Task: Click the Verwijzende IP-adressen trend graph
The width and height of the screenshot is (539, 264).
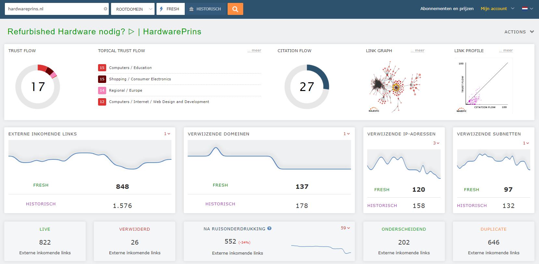Action: [404, 165]
